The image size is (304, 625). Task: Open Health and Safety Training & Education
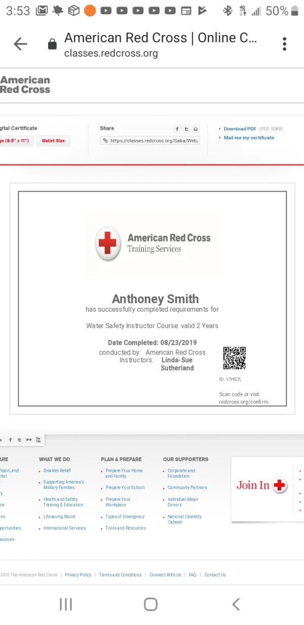point(63,502)
